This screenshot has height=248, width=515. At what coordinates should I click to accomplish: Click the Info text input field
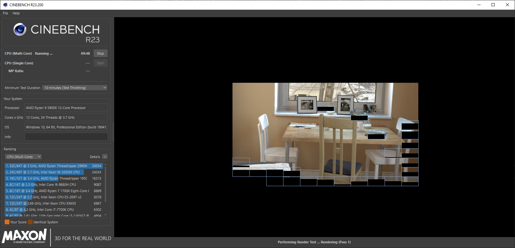[66, 137]
